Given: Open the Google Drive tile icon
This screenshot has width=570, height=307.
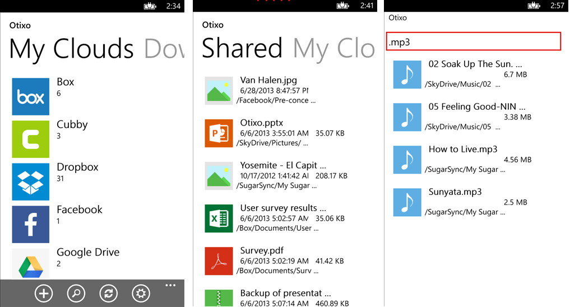Looking at the screenshot, I should [30, 264].
